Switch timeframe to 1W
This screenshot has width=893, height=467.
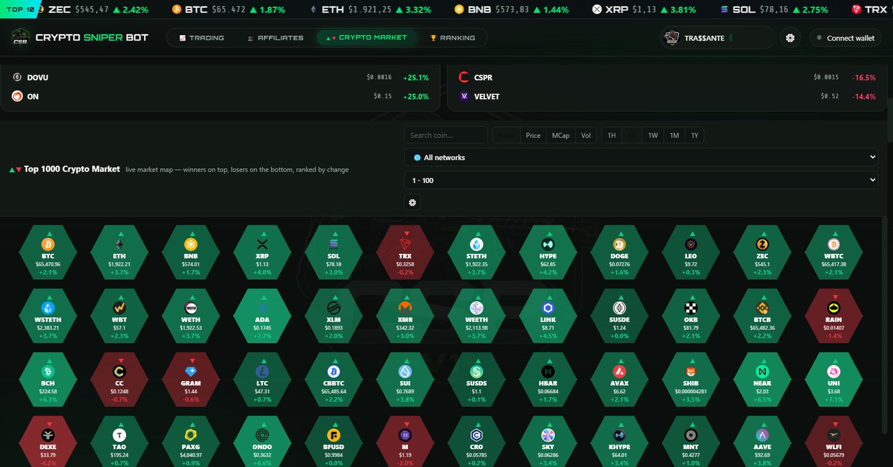(653, 135)
